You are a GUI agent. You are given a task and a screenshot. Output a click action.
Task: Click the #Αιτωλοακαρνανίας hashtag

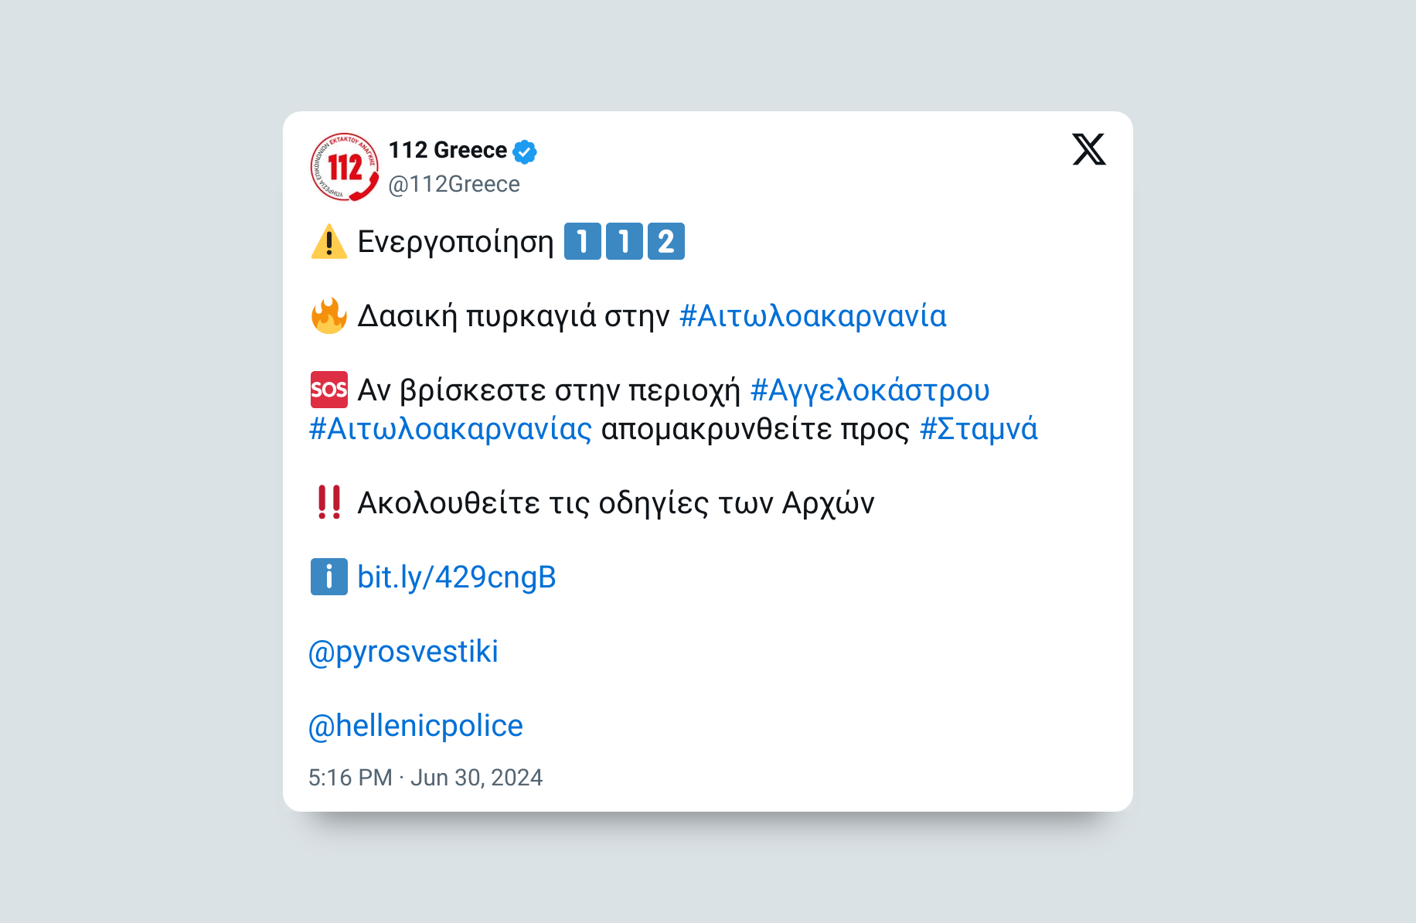tap(449, 429)
